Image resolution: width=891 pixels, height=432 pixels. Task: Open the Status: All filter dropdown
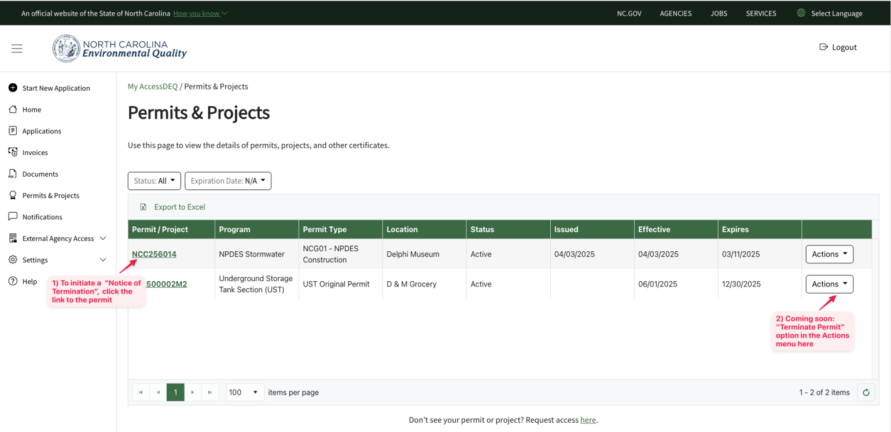point(154,181)
